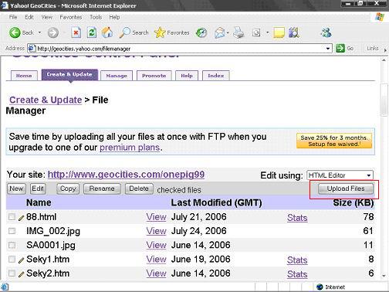This screenshot has height=292, width=389.
Task: Click the vertical scrollbar down arrow
Action: click(x=384, y=276)
